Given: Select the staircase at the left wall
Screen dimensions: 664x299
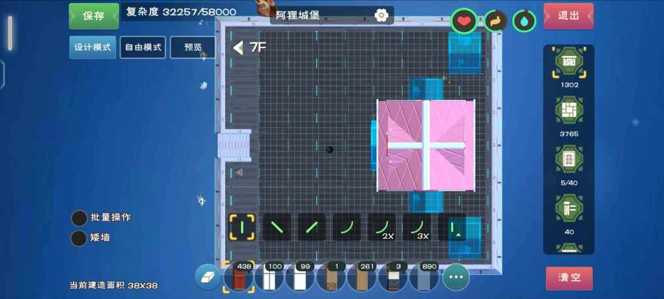Looking at the screenshot, I should pyautogui.click(x=234, y=145).
